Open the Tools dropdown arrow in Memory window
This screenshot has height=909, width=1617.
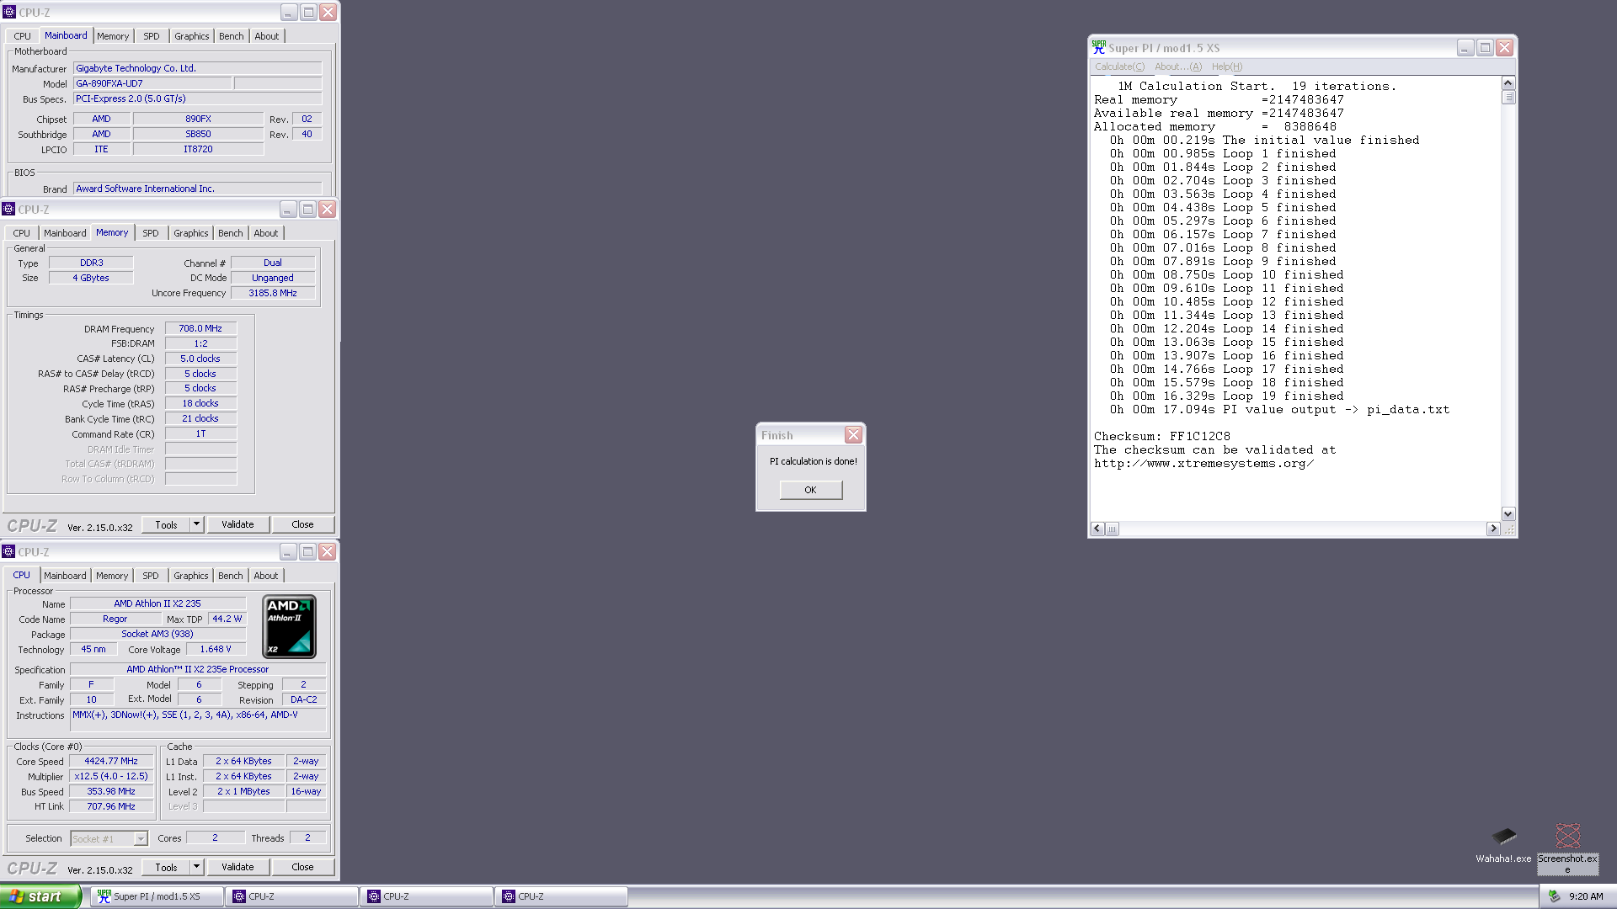(196, 524)
